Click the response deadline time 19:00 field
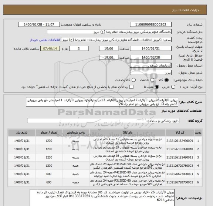 pos(109,48)
